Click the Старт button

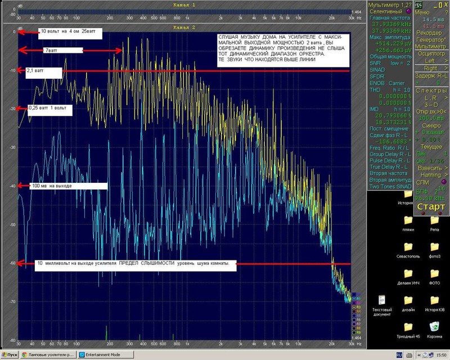pyautogui.click(x=431, y=206)
